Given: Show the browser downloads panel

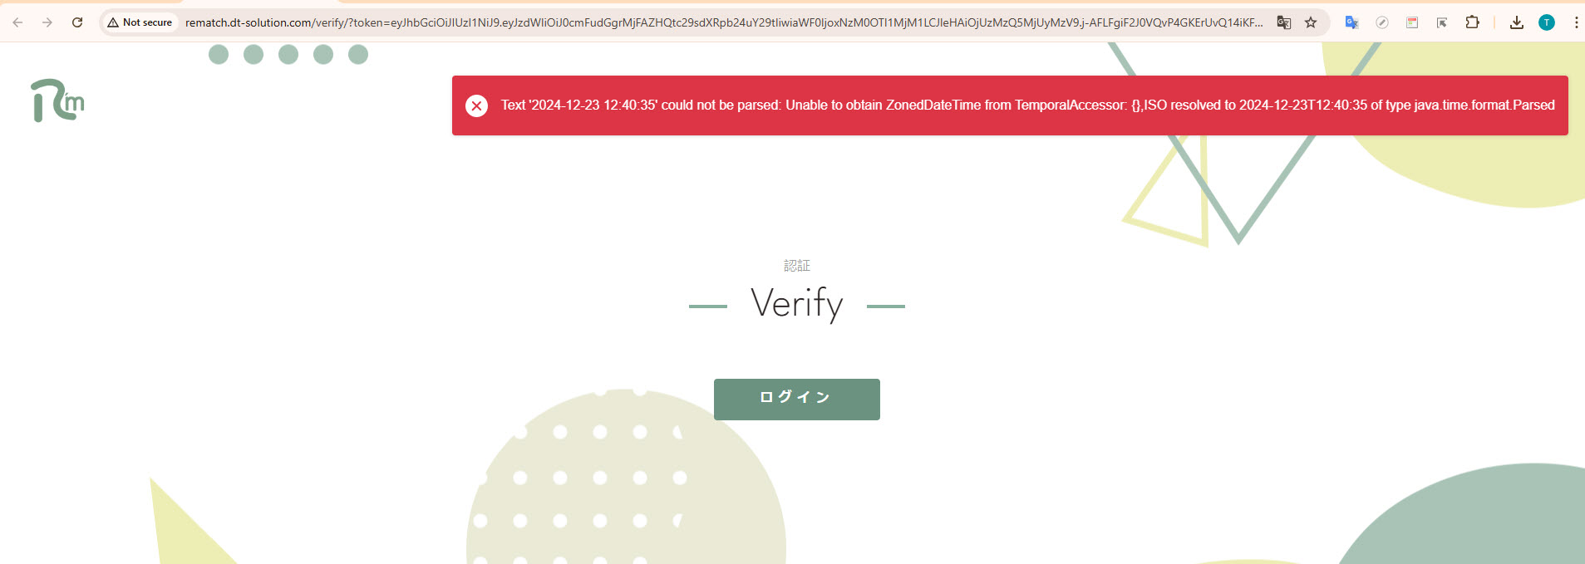Looking at the screenshot, I should tap(1516, 22).
